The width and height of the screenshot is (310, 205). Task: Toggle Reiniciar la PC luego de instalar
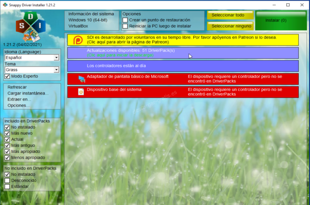[x=125, y=26]
